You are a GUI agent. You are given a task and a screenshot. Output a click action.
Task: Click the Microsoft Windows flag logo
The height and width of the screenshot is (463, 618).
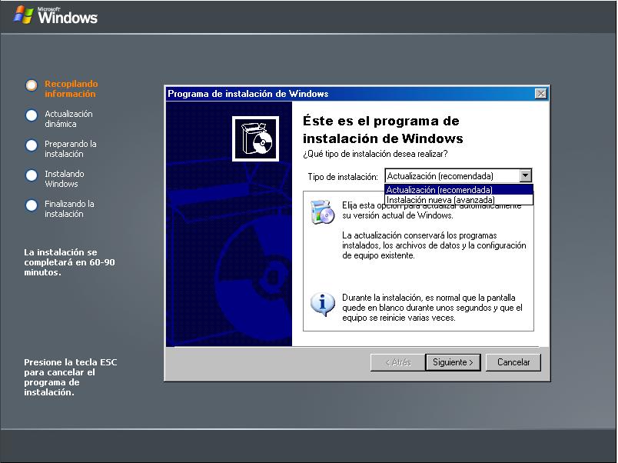23,15
